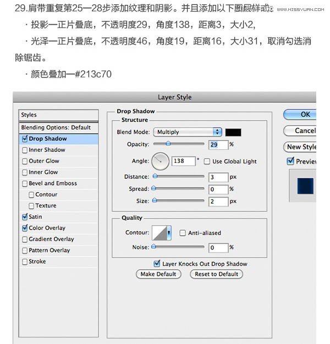Enable the Inner Glow checkbox
The height and width of the screenshot is (344, 330).
coord(25,172)
